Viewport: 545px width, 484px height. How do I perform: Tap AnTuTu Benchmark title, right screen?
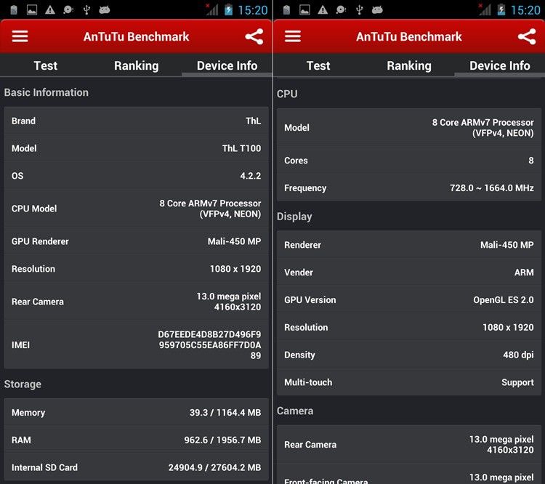point(409,36)
